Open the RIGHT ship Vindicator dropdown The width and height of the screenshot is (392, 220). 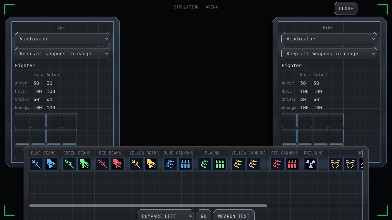click(329, 39)
